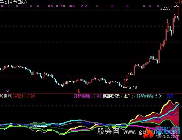Click the tallest red candlestick at chart peak
Image resolution: width=182 pixels, height=140 pixels.
click(178, 13)
